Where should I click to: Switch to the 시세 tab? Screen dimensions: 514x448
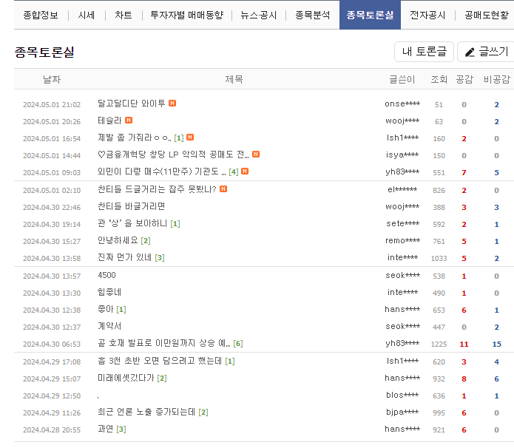(87, 15)
